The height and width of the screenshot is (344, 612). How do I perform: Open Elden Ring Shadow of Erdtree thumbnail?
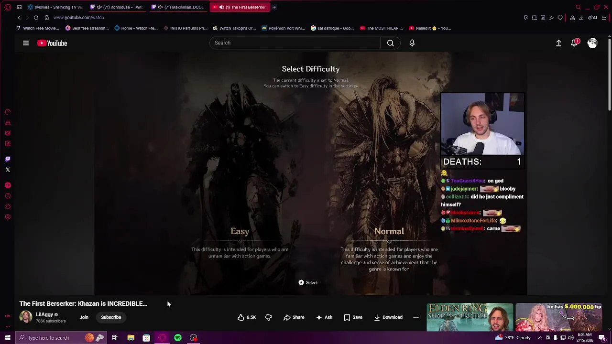click(470, 317)
